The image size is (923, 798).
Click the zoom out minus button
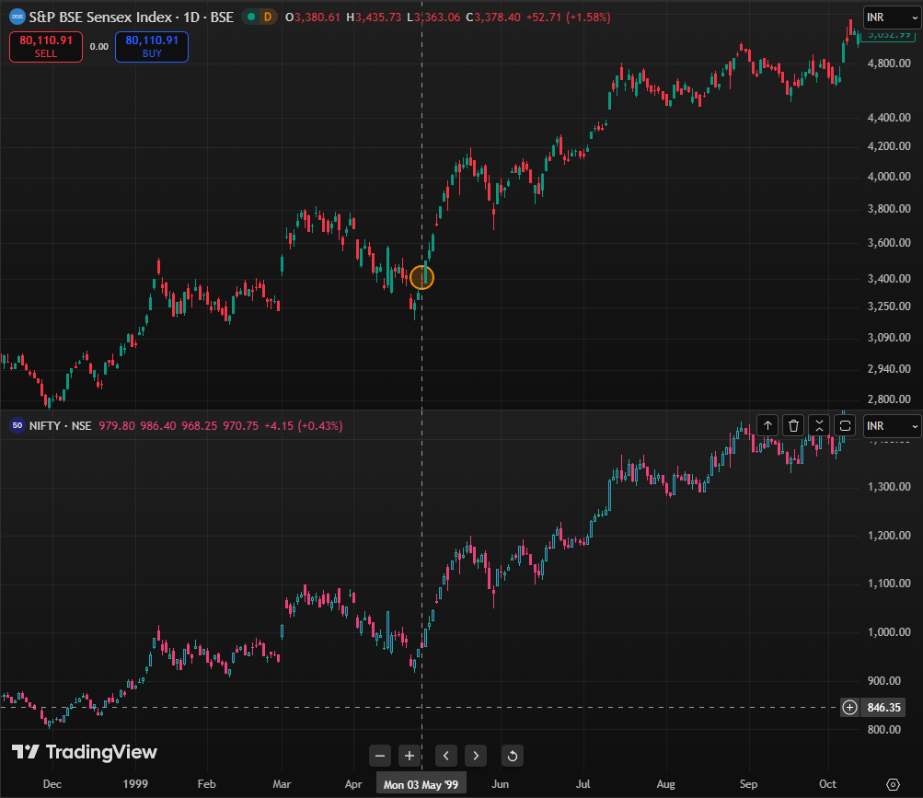pos(380,756)
